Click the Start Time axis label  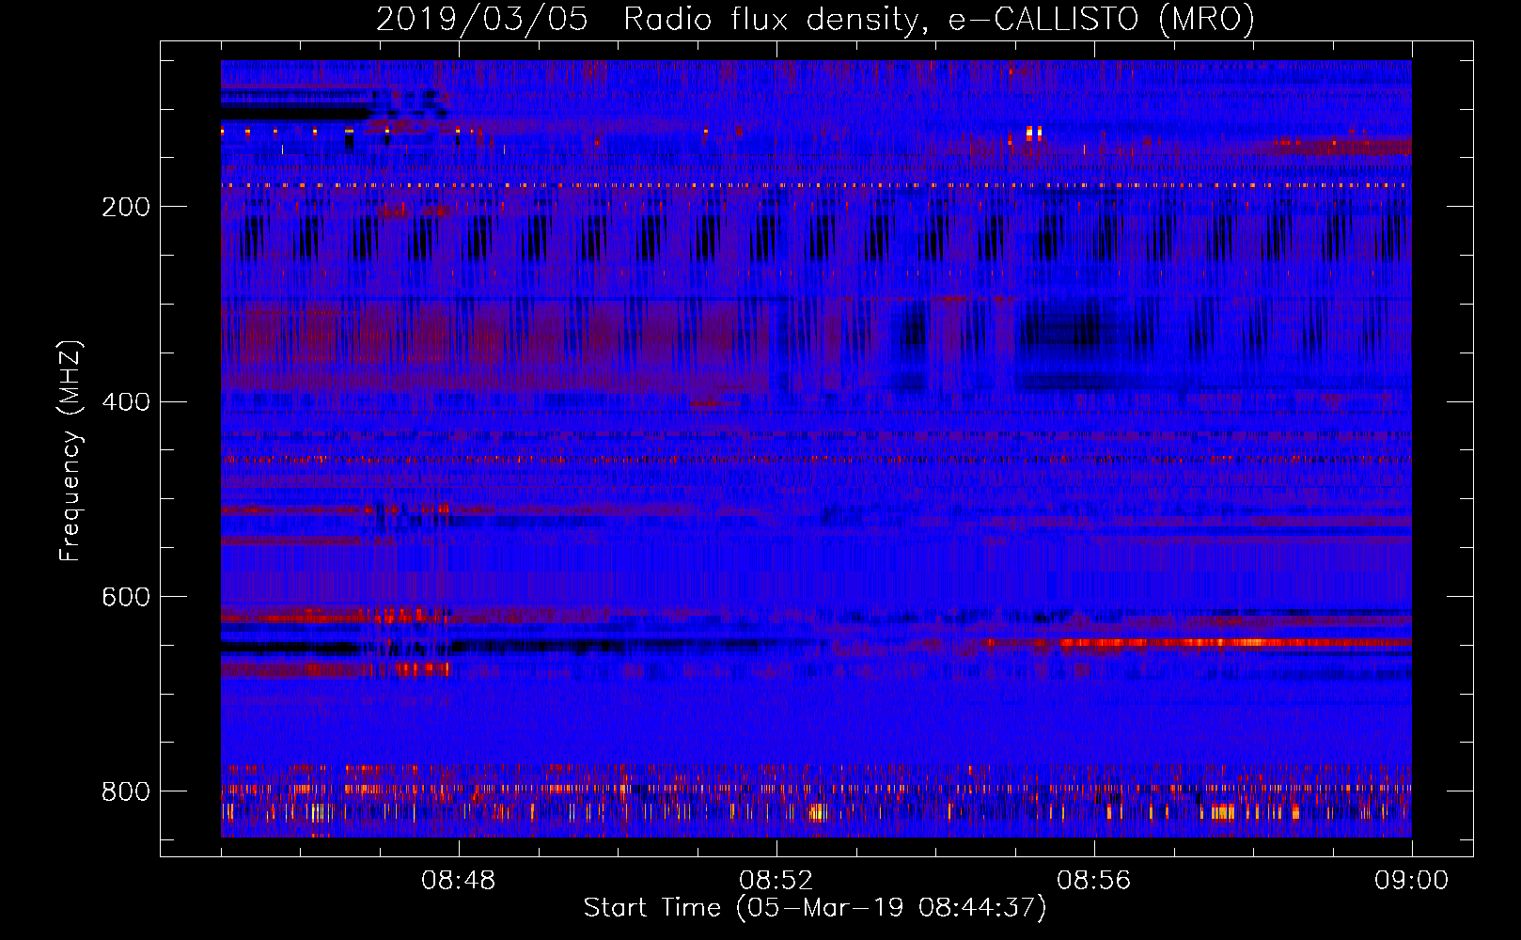tap(815, 908)
